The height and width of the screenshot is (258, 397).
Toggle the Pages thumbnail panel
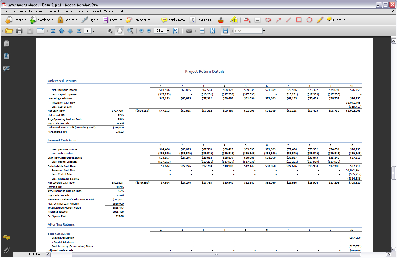pos(6,44)
